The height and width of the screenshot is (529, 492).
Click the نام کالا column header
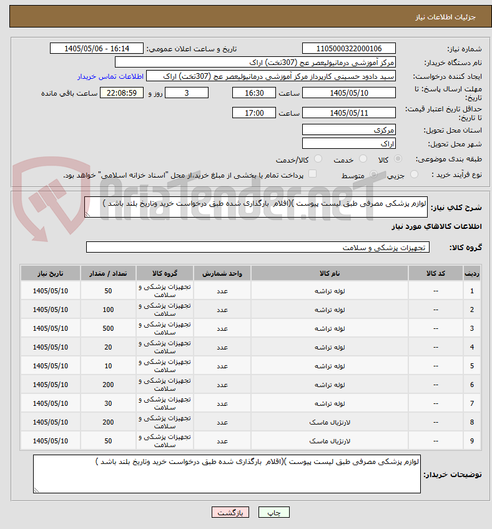tap(330, 273)
